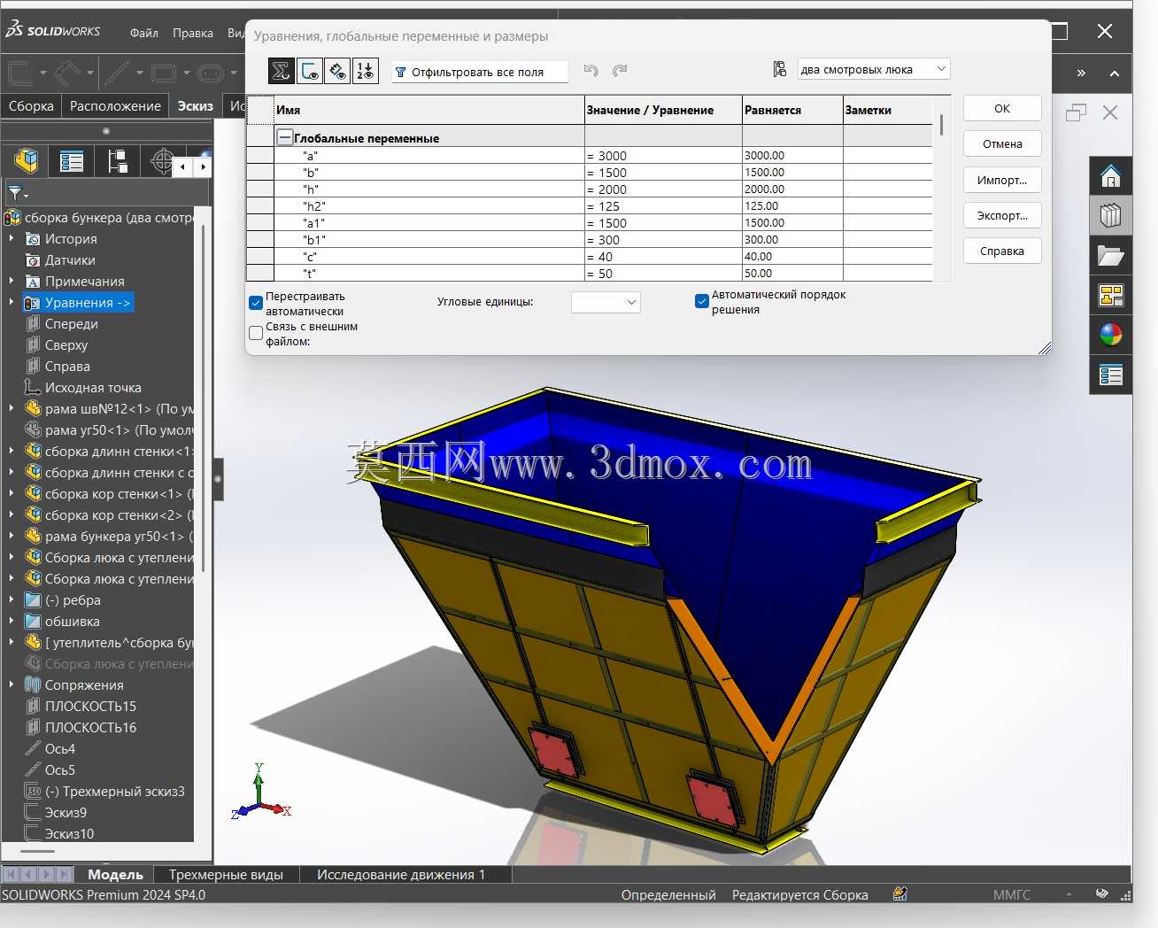Open the File Explorer folder task pane icon
1158x928 pixels.
[x=1110, y=256]
